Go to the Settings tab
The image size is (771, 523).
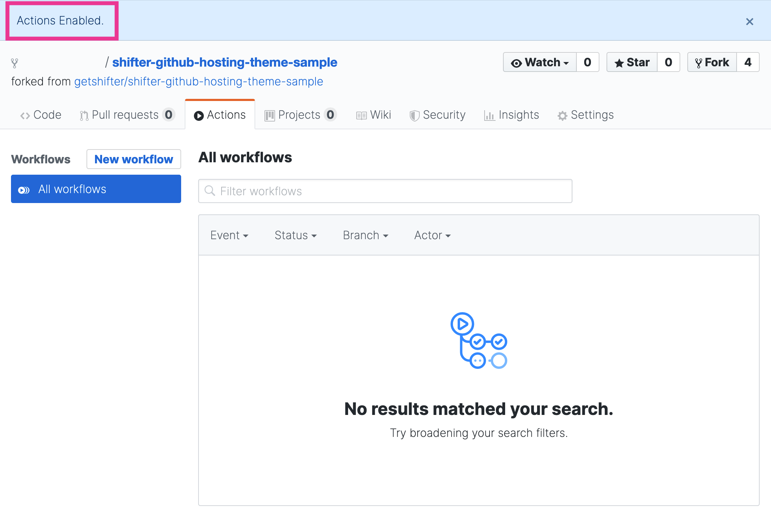coord(586,115)
